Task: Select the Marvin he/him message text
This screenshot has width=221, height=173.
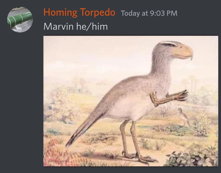Action: pyautogui.click(x=76, y=26)
